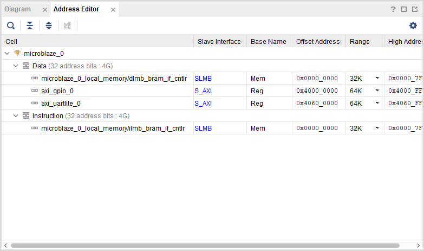Viewport: 424px width, 251px height.
Task: Click the microblaze_0 processor icon
Action: click(x=17, y=53)
